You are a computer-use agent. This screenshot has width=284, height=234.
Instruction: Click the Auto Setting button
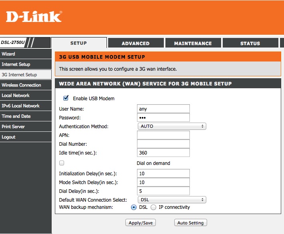191,223
